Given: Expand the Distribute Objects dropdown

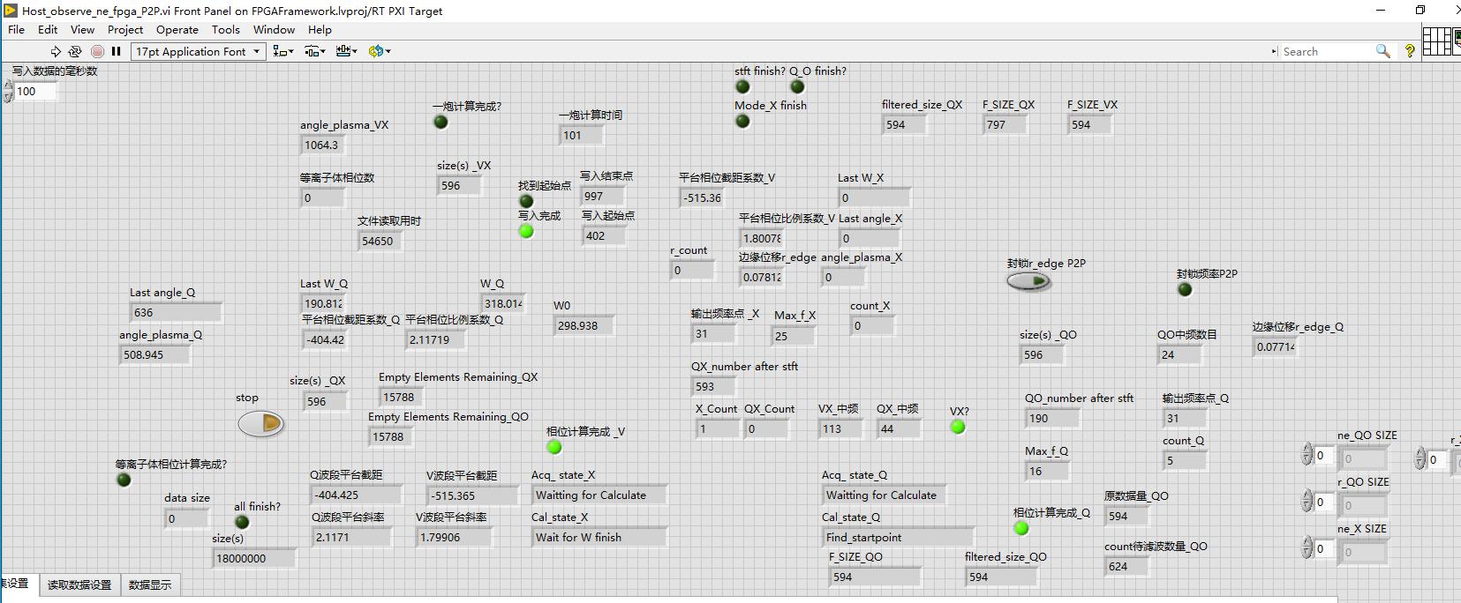Looking at the screenshot, I should coord(315,52).
